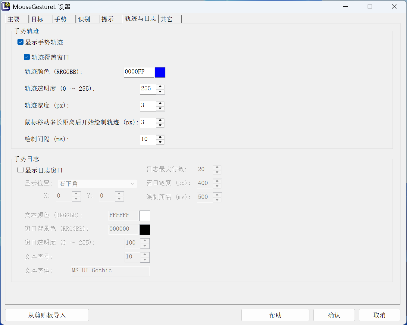Screen dimensions: 407x325
Task: Switch to the 其它 tab
Action: click(167, 19)
